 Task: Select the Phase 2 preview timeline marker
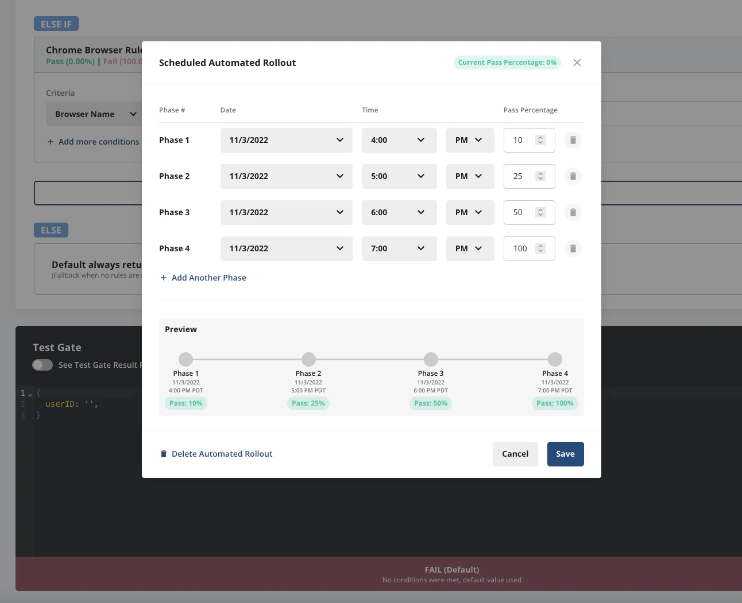308,359
